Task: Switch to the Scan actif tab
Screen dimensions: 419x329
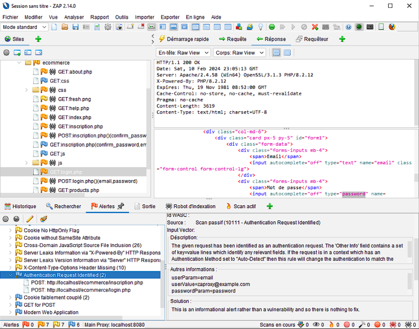Action: pyautogui.click(x=244, y=206)
